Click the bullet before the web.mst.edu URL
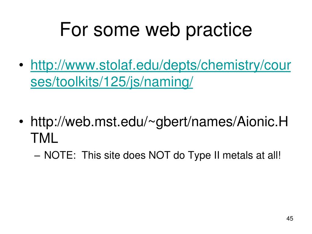 21,121
